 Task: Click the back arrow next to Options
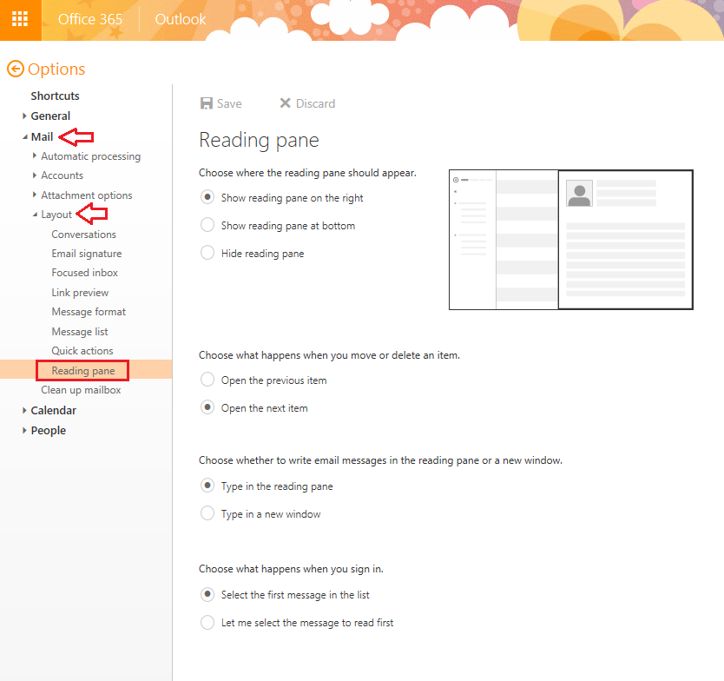[16, 69]
